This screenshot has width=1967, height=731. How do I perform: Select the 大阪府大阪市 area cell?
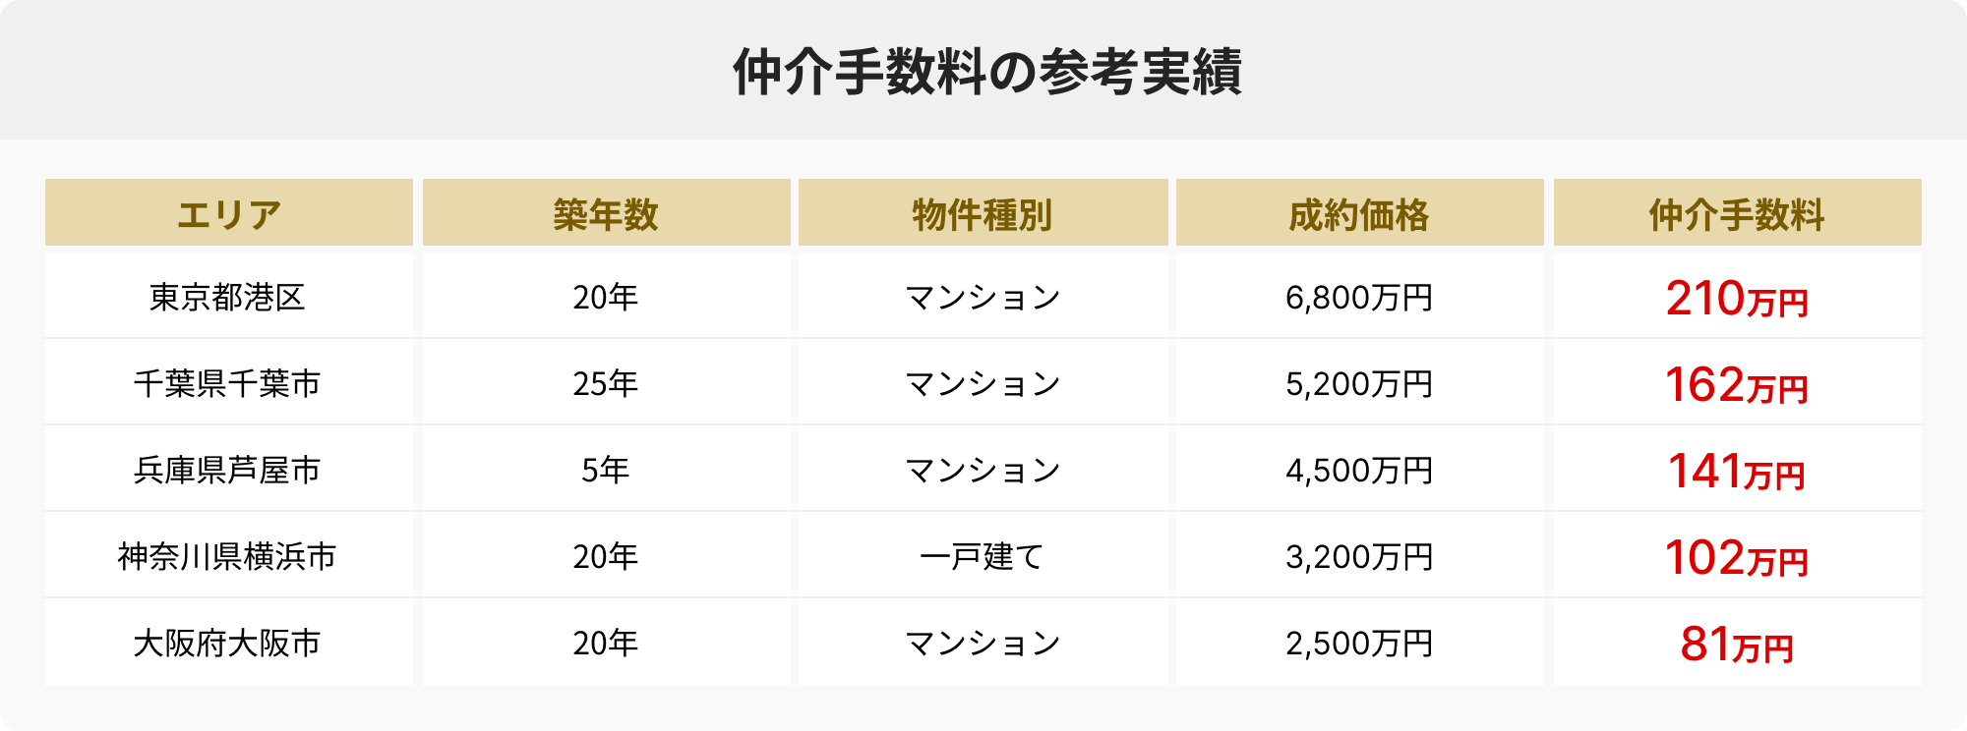coord(228,643)
